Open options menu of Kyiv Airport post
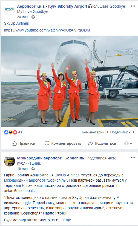 [133, 6]
